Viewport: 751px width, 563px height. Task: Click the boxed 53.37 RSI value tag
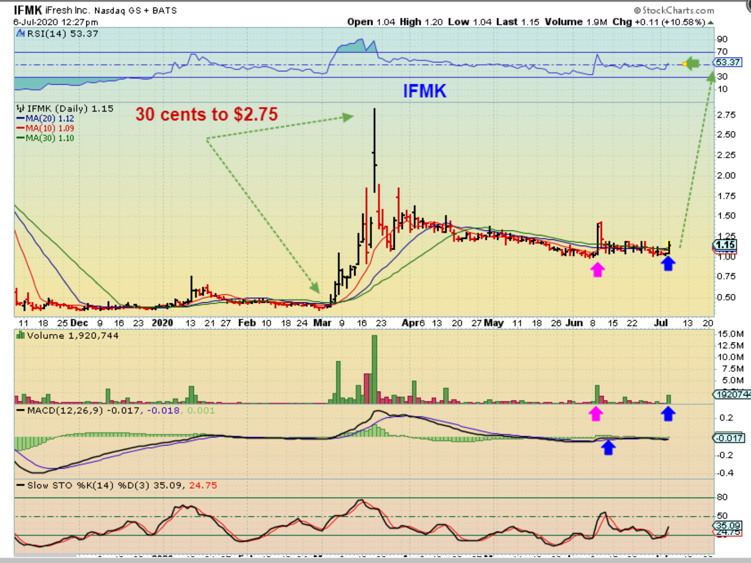click(728, 62)
